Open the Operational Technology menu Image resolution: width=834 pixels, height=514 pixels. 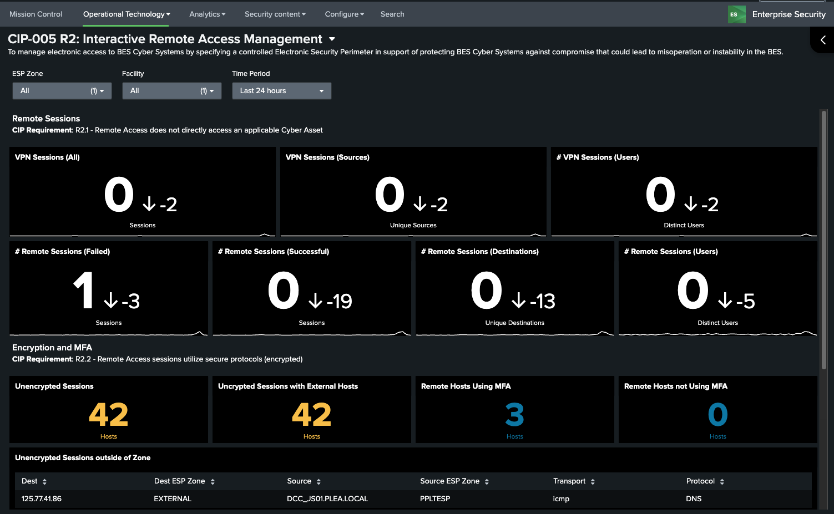[x=127, y=14]
